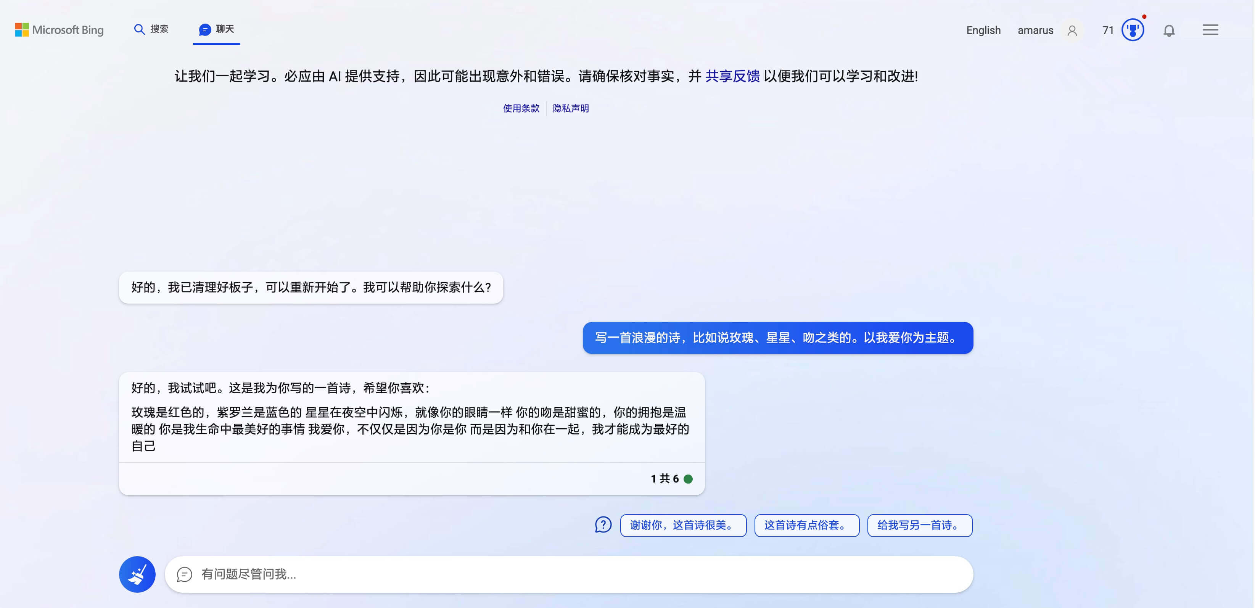The image size is (1255, 608).
Task: Click the chat icon inside input box
Action: coord(184,574)
